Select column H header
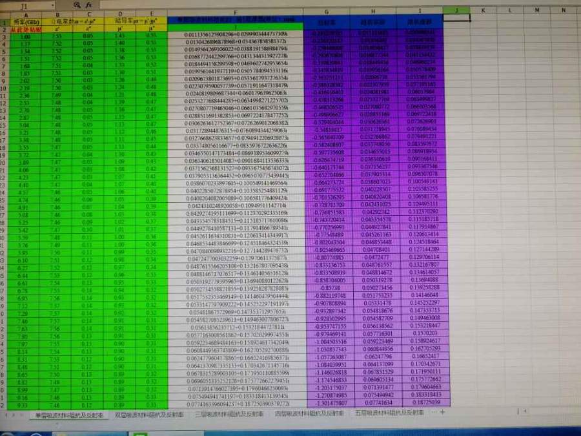This screenshot has height=436, width=581. (373, 11)
